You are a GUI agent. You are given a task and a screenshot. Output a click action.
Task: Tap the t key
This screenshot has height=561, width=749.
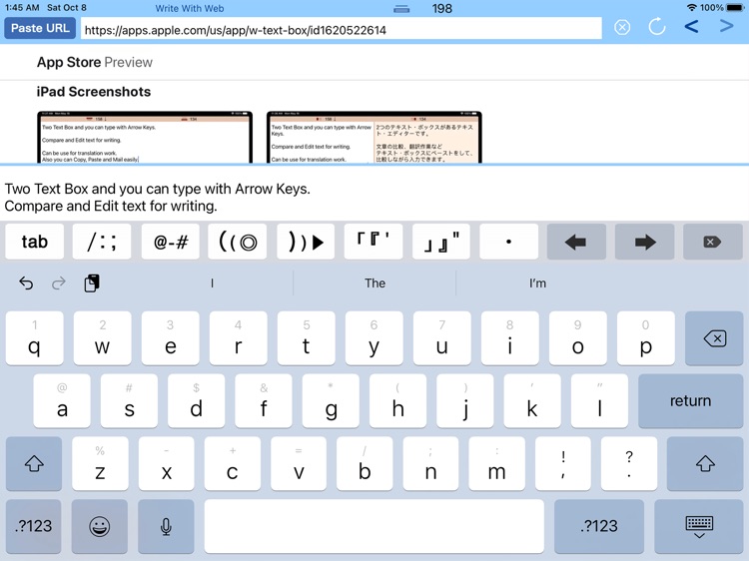click(307, 338)
